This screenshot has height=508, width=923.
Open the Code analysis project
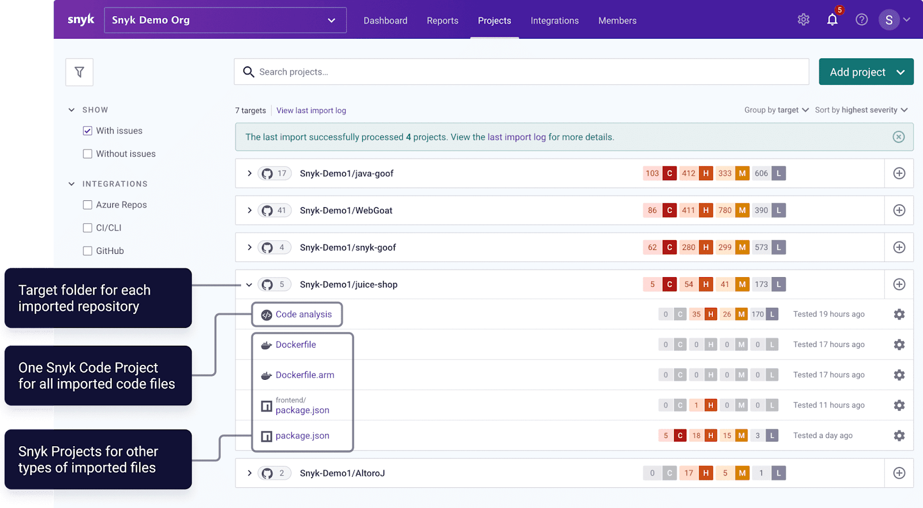point(303,314)
